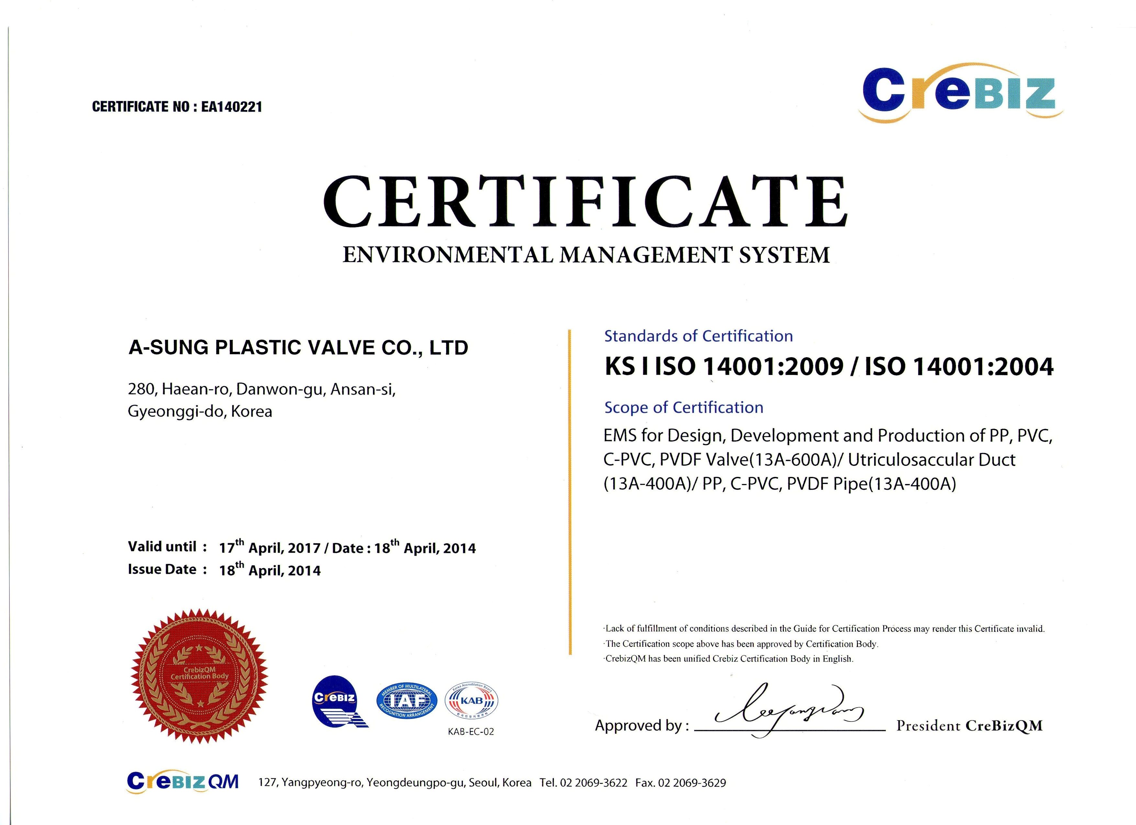Click the 'Issue Date :' label
Viewport: 1136px width, 825px height.
point(167,569)
